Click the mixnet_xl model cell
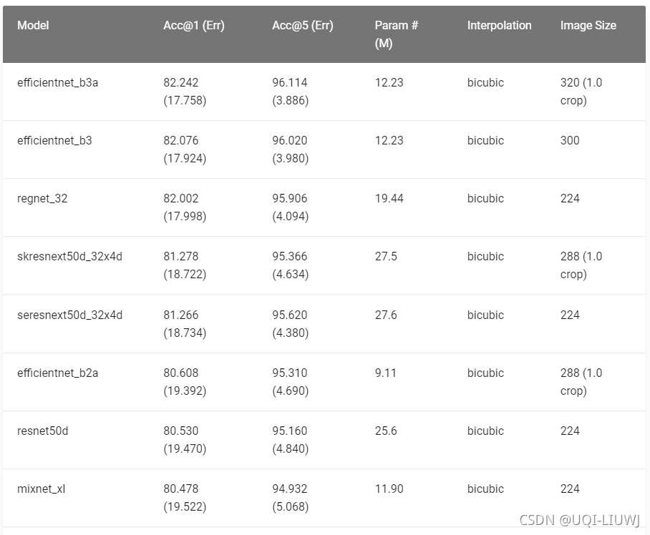 pyautogui.click(x=41, y=489)
